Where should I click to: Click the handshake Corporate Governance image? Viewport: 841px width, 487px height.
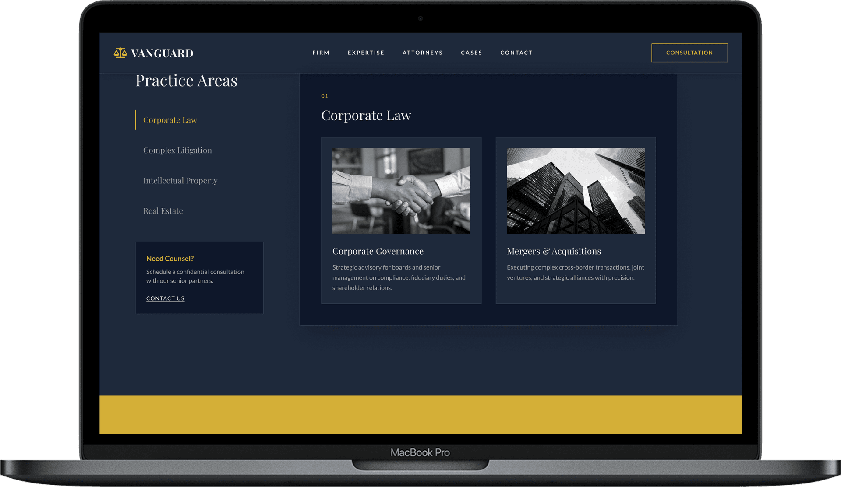coord(401,191)
